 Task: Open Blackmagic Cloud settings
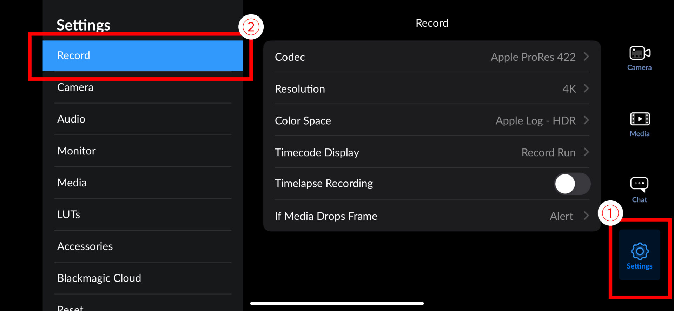pos(143,278)
